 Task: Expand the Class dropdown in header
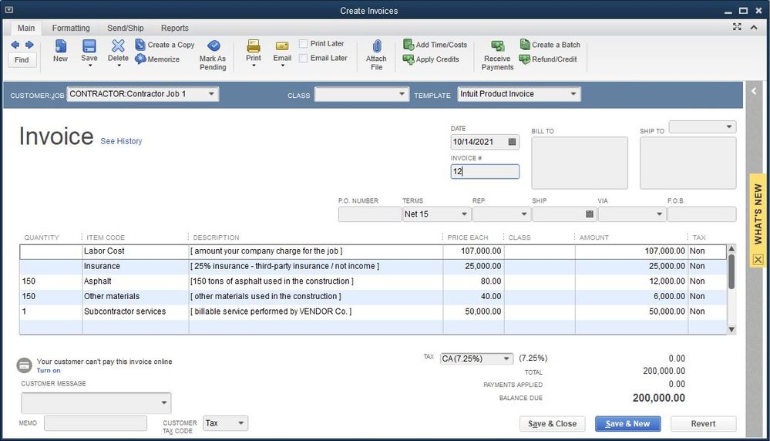tap(402, 94)
